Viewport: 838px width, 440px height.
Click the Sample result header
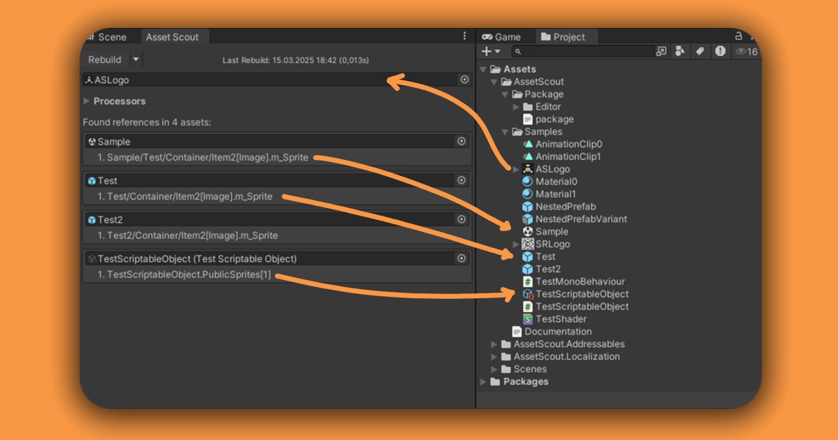[x=277, y=141]
